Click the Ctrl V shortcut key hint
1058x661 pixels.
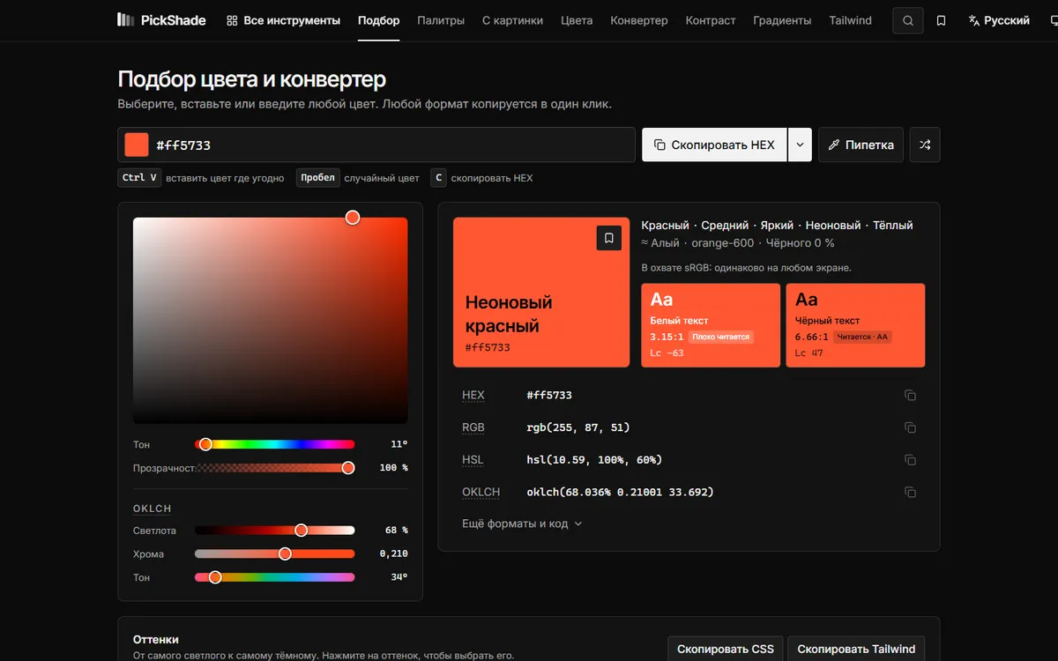point(139,177)
